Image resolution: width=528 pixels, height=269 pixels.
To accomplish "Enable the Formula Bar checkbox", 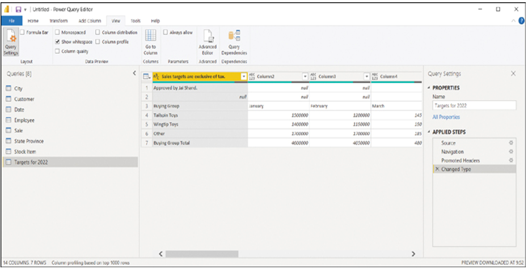I will click(x=22, y=32).
